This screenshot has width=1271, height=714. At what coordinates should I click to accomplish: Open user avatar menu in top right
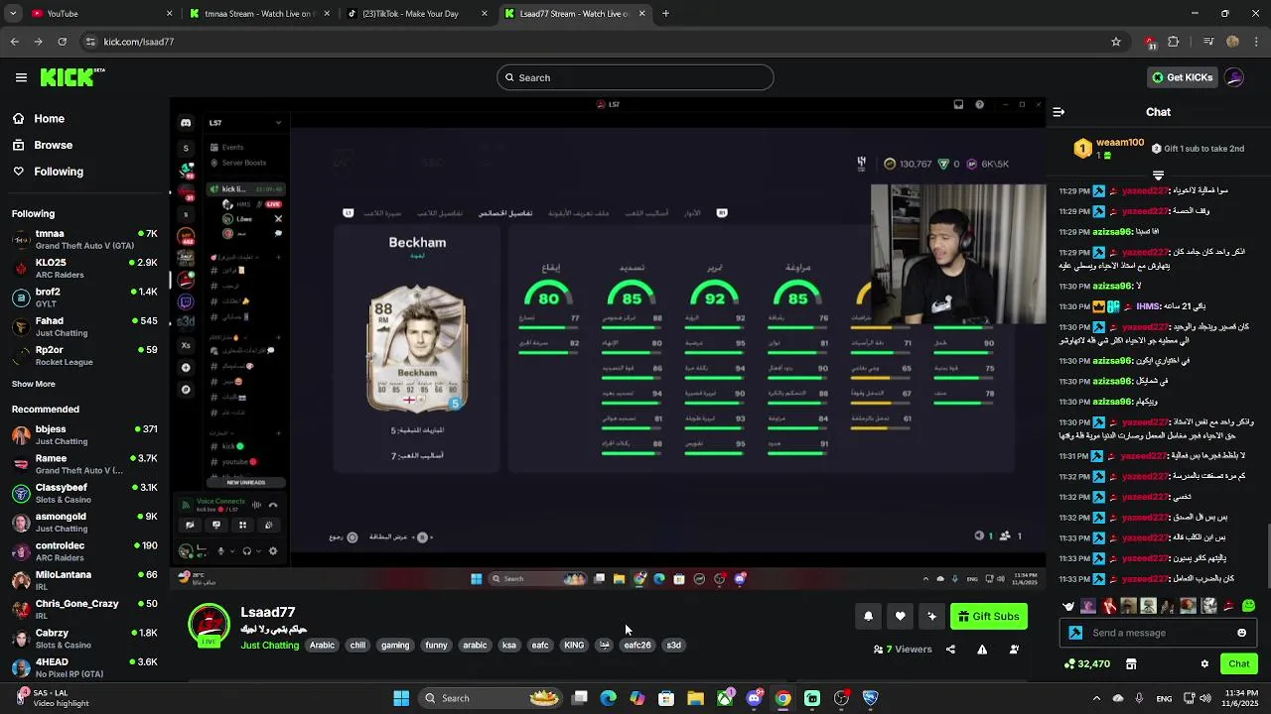pyautogui.click(x=1234, y=77)
